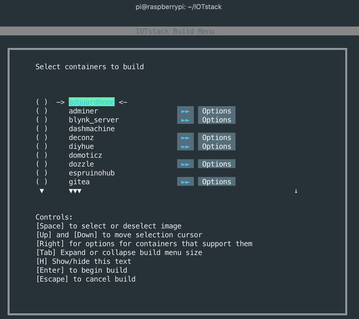359x319 pixels.
Task: Click the single down-triangle under the checkboxes
Action: (42, 191)
